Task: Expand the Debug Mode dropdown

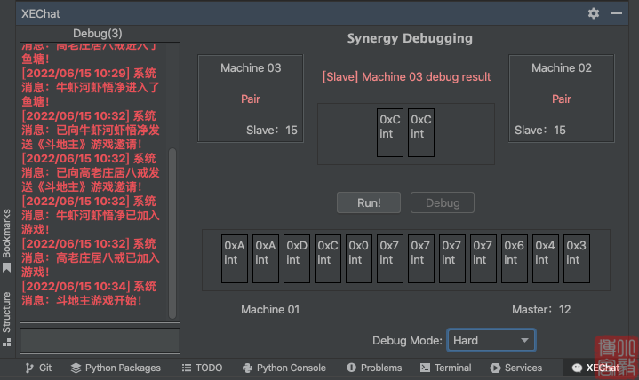Action: (x=491, y=340)
